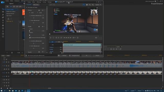
Task: Open the fx Effects Room
Action: pyautogui.click(x=3, y=15)
